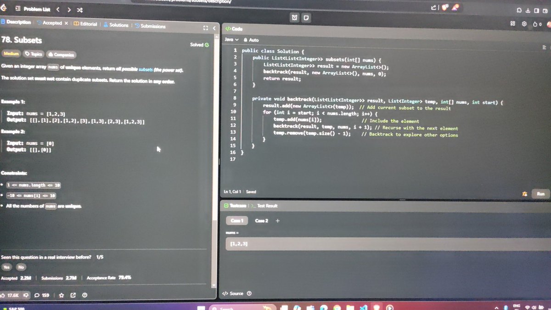551x310 pixels.
Task: Click the Code panel header
Action: point(234,28)
